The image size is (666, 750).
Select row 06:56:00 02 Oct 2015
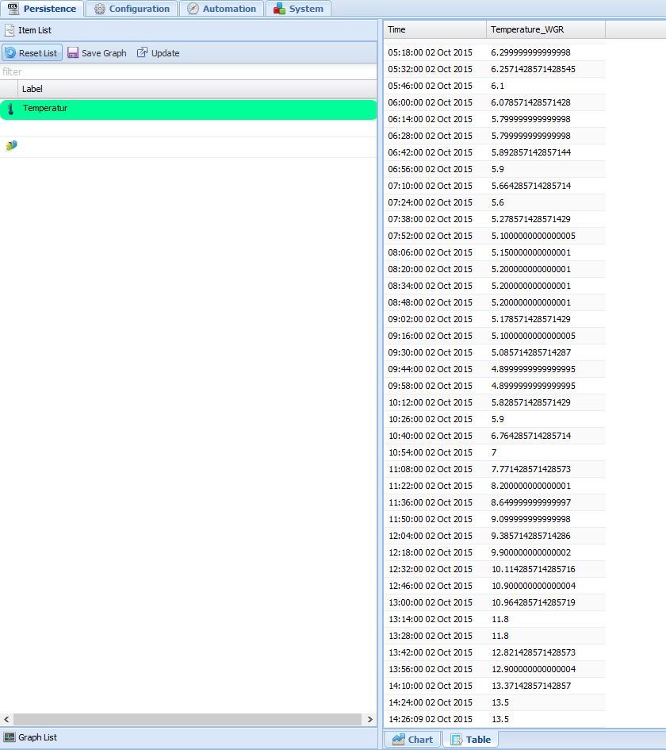(x=495, y=169)
